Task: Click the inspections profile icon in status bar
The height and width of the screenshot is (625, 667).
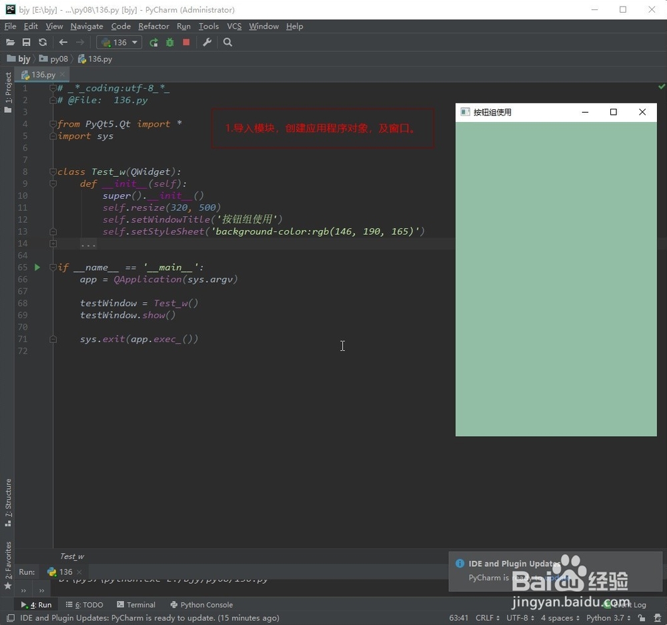Action: (657, 618)
